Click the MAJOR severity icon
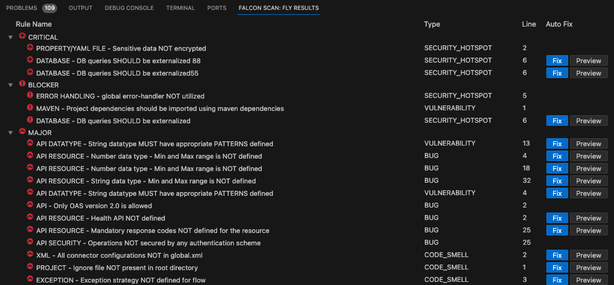This screenshot has width=614, height=285. pyautogui.click(x=22, y=132)
